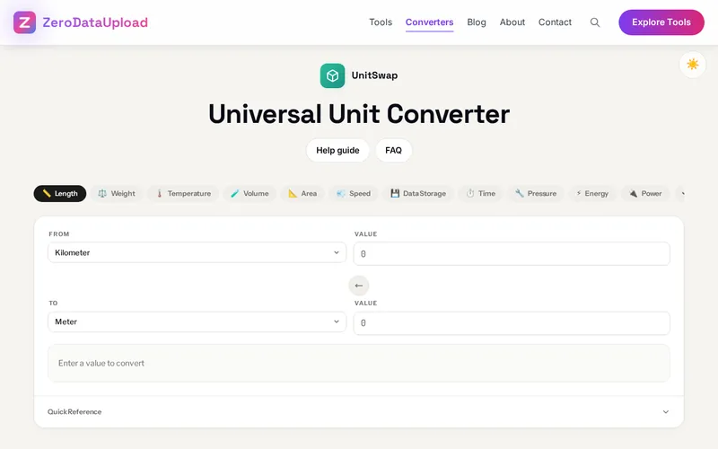Switch to the Area category tab
The width and height of the screenshot is (718, 449).
pyautogui.click(x=302, y=193)
